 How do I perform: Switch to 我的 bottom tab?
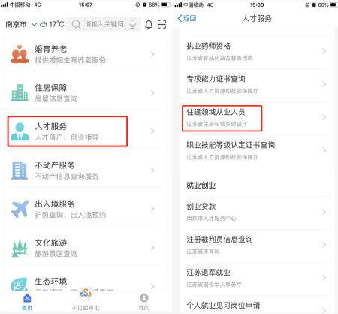coord(144,302)
